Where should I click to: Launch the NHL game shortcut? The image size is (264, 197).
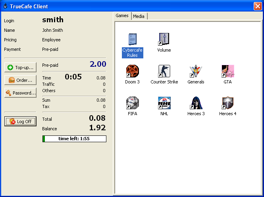(x=164, y=103)
